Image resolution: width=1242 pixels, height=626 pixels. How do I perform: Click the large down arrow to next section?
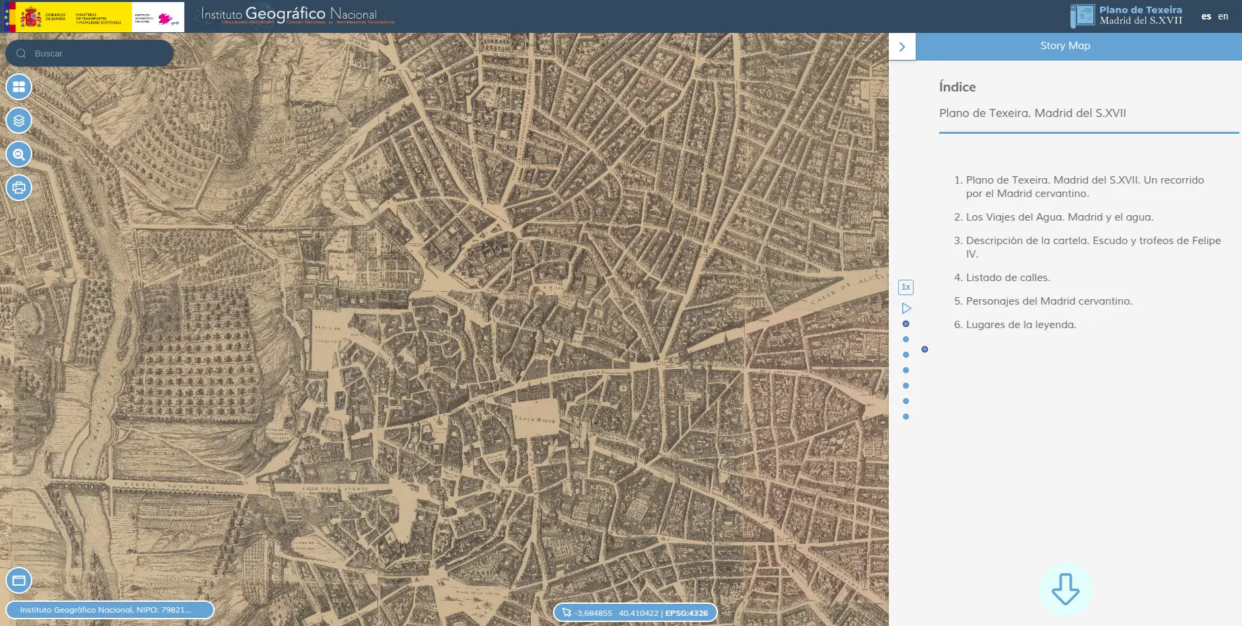pyautogui.click(x=1065, y=590)
